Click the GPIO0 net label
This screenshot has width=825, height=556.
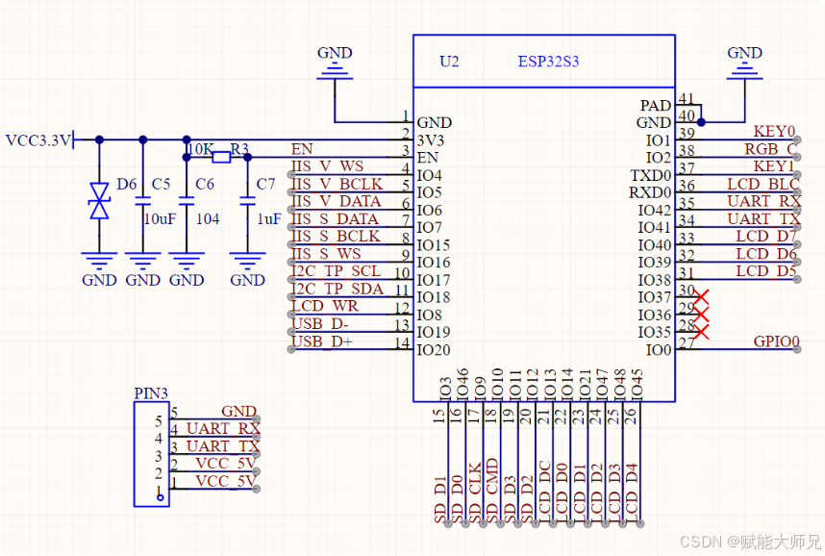(x=777, y=341)
